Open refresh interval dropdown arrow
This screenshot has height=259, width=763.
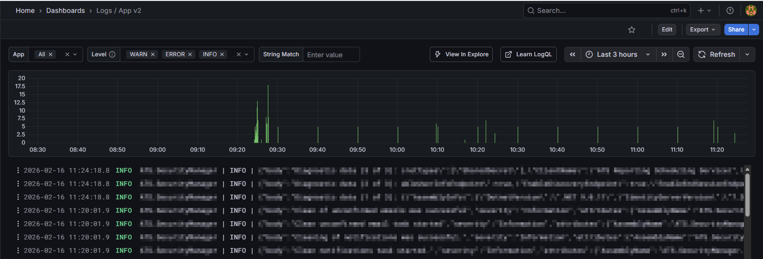pyautogui.click(x=747, y=54)
